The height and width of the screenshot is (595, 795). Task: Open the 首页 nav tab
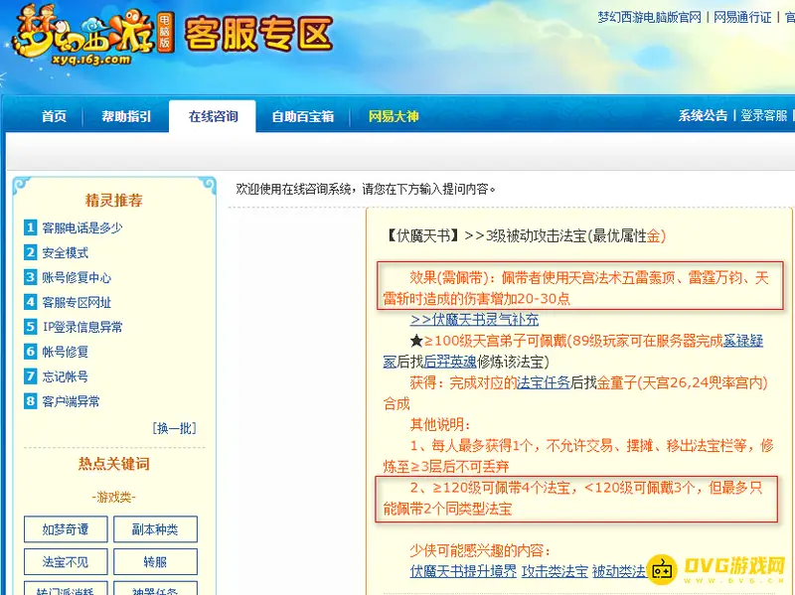54,116
